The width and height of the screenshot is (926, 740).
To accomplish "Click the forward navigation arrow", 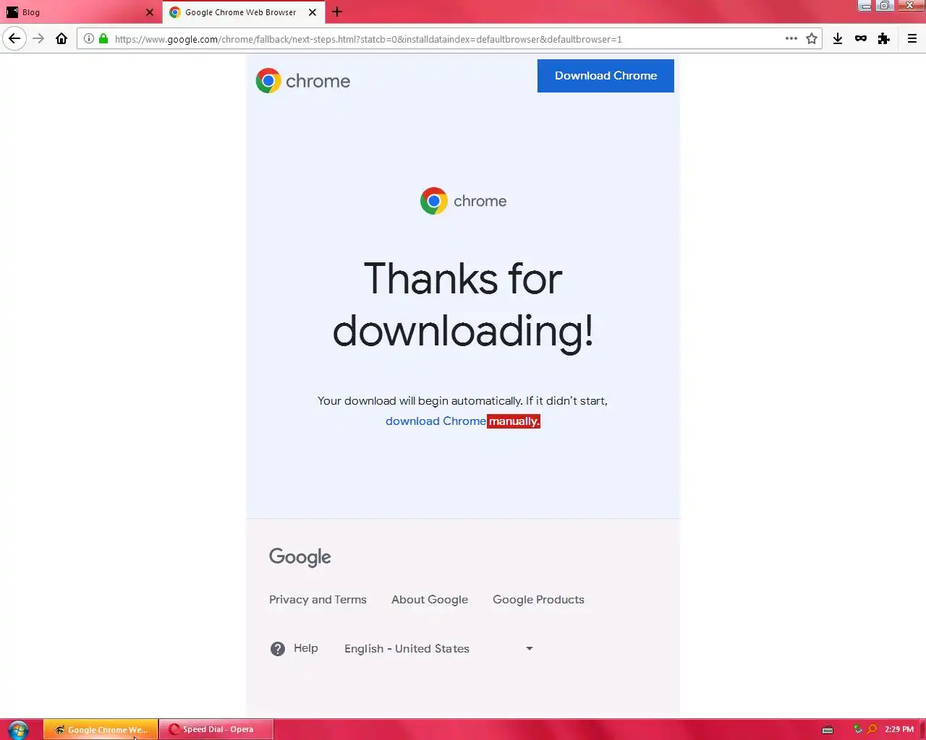I will (38, 39).
